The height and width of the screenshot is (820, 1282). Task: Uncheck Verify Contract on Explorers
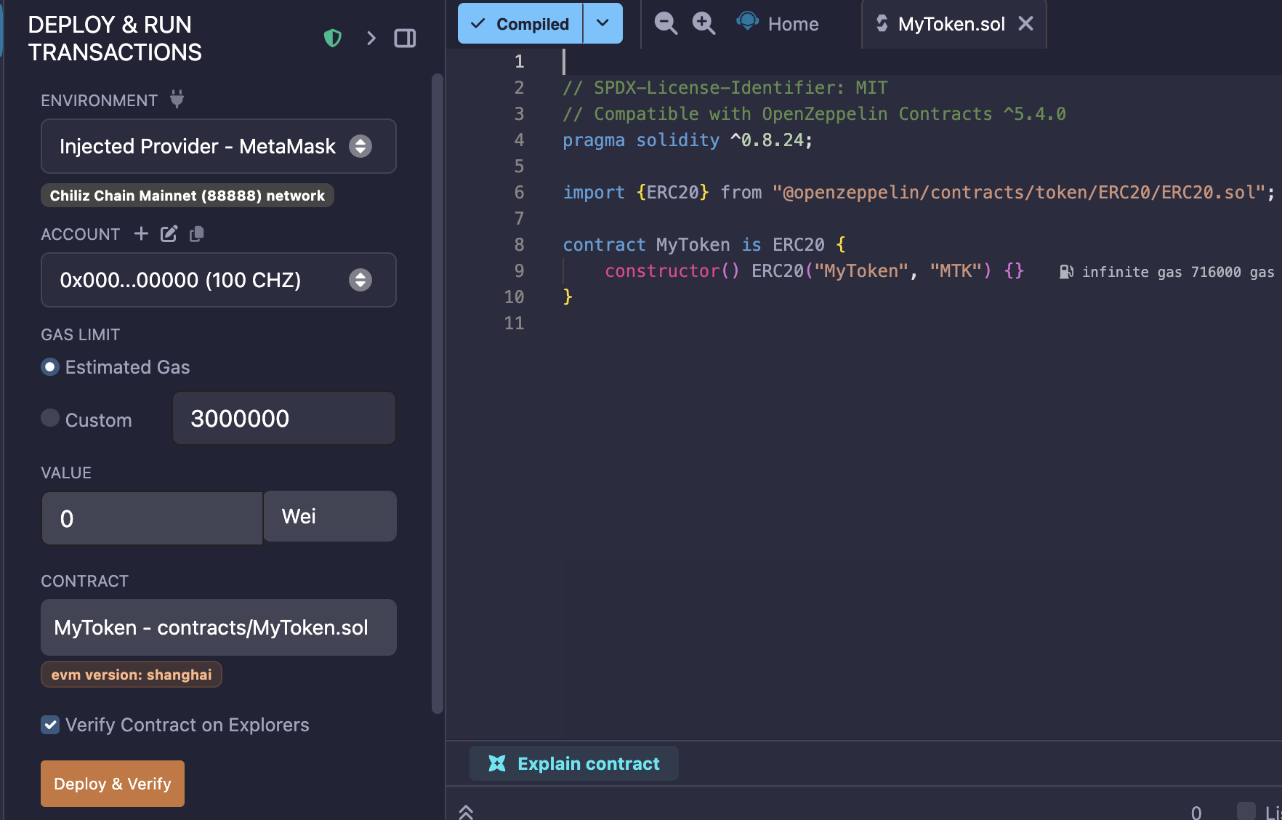[x=50, y=725]
